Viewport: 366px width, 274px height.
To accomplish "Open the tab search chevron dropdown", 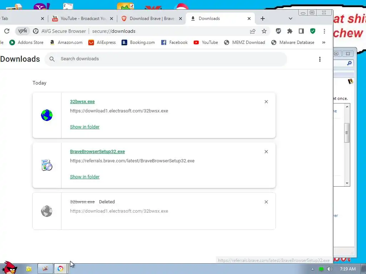I will click(x=290, y=19).
